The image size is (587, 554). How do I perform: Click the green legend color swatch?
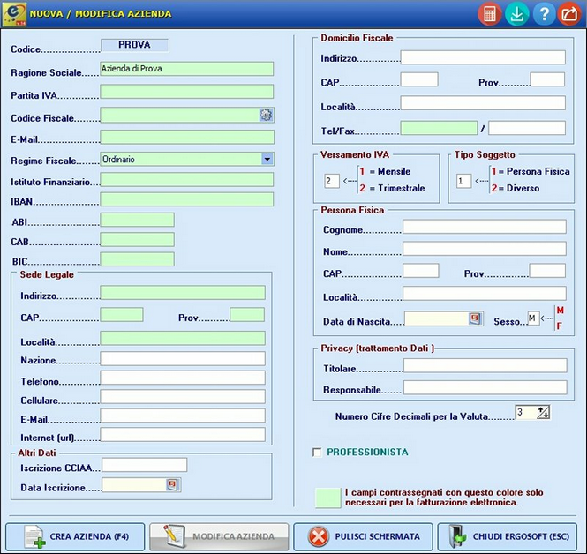click(x=328, y=498)
